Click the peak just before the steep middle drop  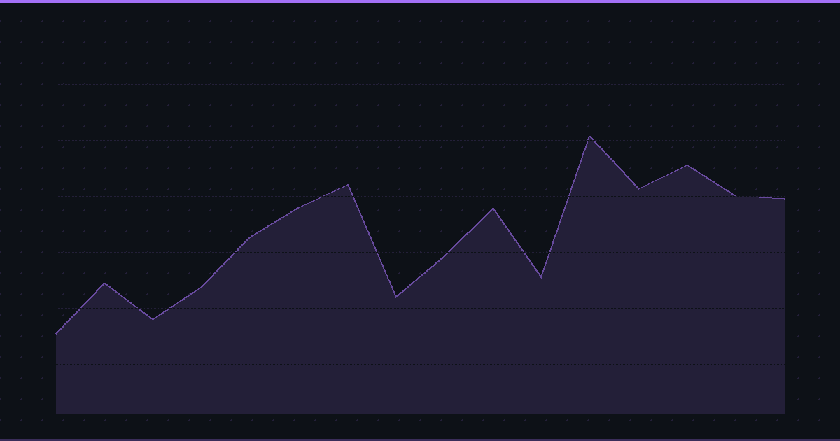(348, 185)
